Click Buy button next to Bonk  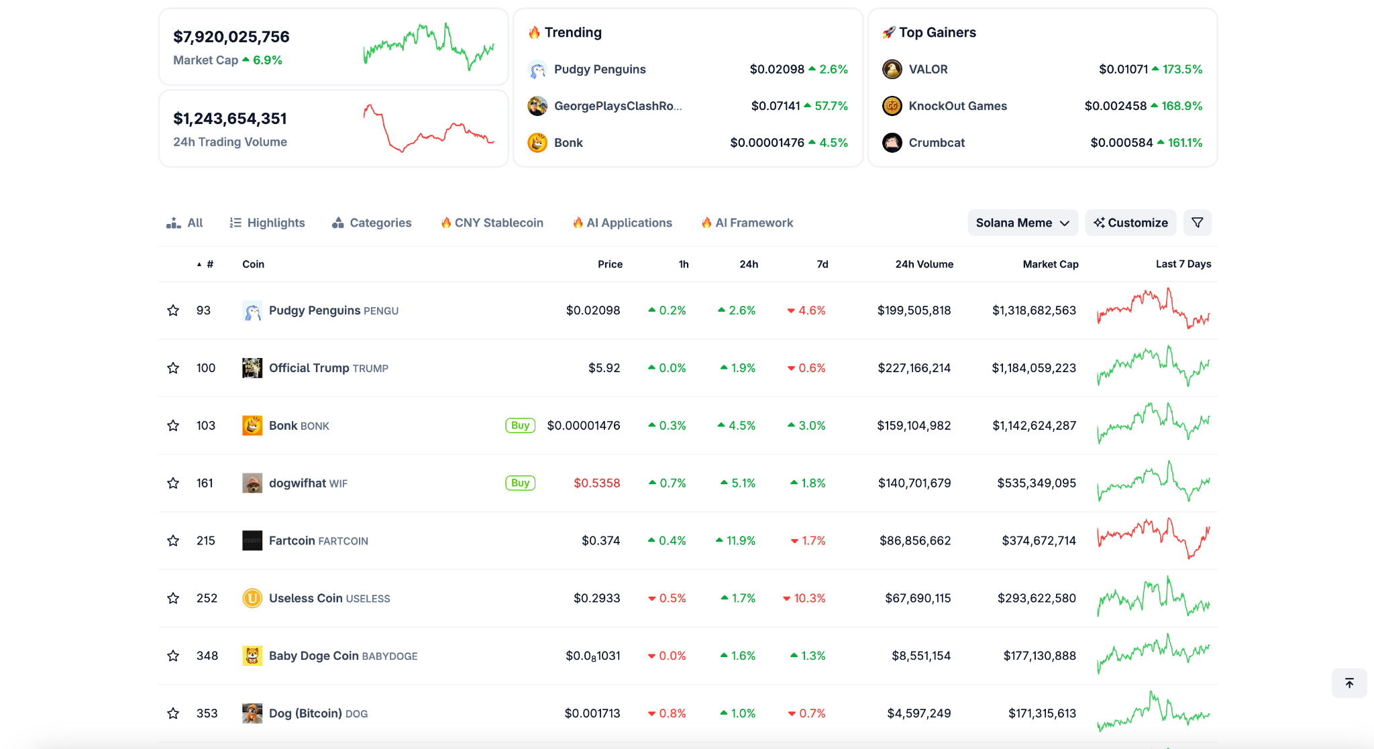click(520, 426)
